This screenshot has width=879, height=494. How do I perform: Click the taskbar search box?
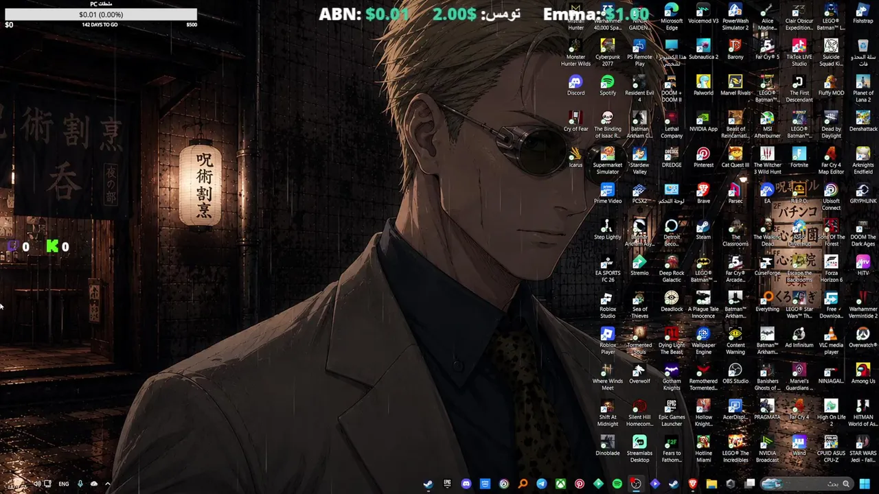tap(806, 484)
